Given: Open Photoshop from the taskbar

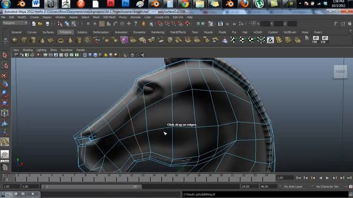Looking at the screenshot, I should pos(125,4).
